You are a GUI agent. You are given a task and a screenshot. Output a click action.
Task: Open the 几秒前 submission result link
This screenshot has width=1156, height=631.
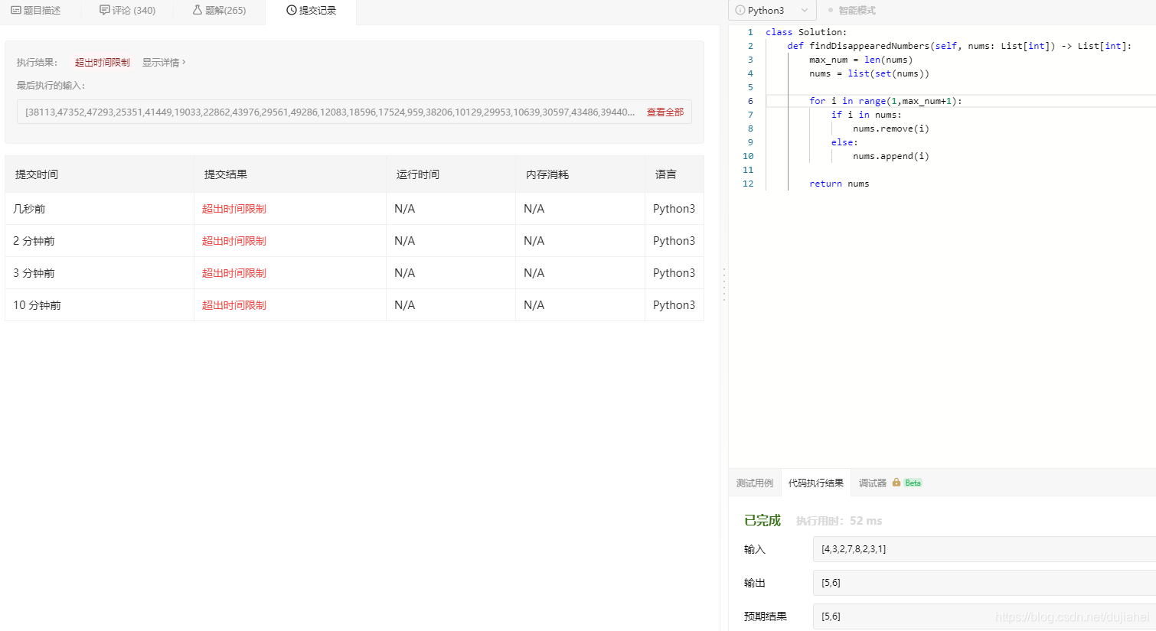tap(234, 209)
